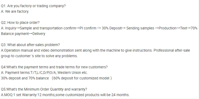Click the word "Delivery" ending the order flow
The height and width of the screenshot is (99, 199).
pos(39,34)
